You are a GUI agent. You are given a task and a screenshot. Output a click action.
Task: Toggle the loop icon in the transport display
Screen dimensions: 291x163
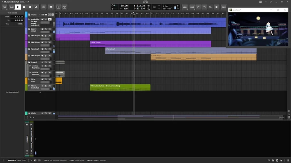pos(154,7)
